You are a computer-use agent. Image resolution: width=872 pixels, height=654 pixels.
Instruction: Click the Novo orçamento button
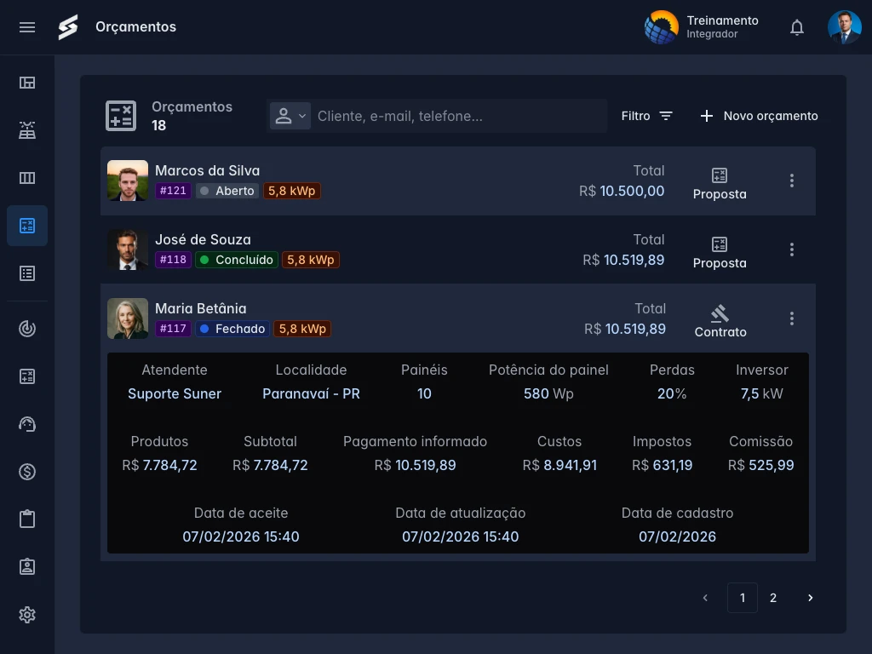click(x=759, y=116)
